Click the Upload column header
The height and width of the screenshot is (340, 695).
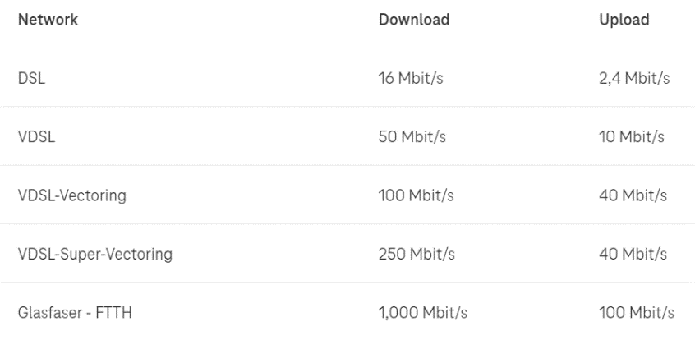[x=624, y=20]
